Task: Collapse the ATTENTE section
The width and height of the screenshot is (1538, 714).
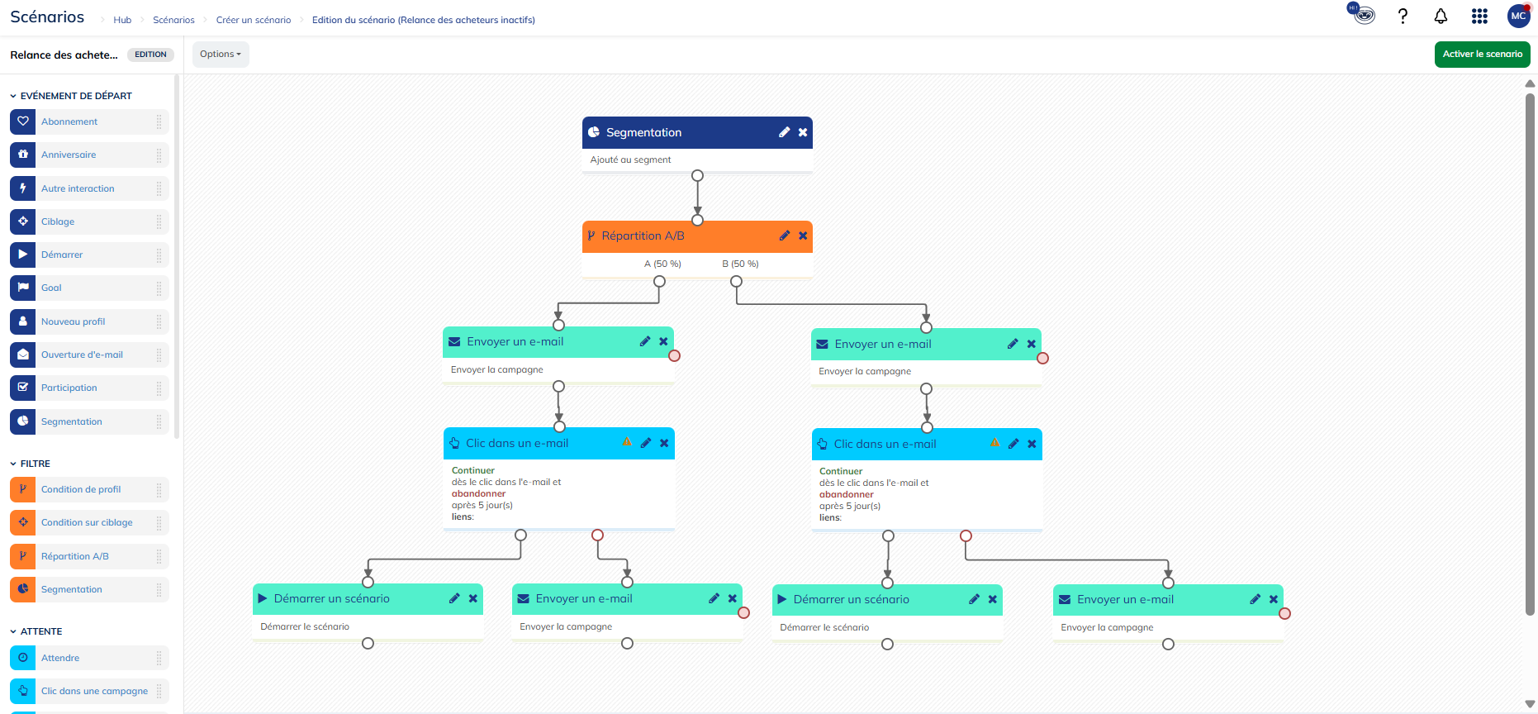Action: point(13,631)
